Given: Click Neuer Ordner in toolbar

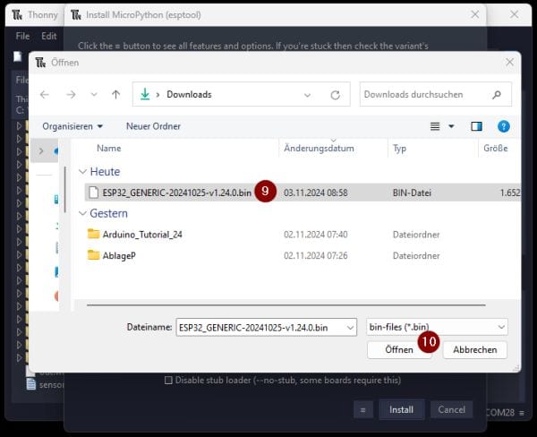Looking at the screenshot, I should pos(153,126).
